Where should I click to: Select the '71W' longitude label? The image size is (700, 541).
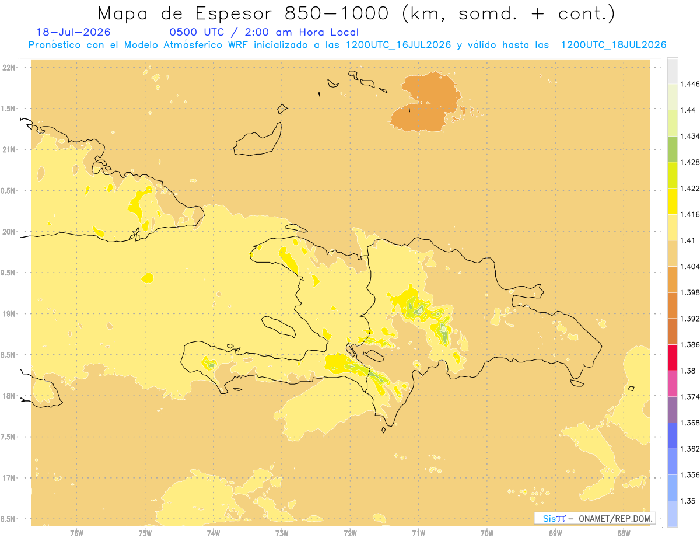click(418, 533)
